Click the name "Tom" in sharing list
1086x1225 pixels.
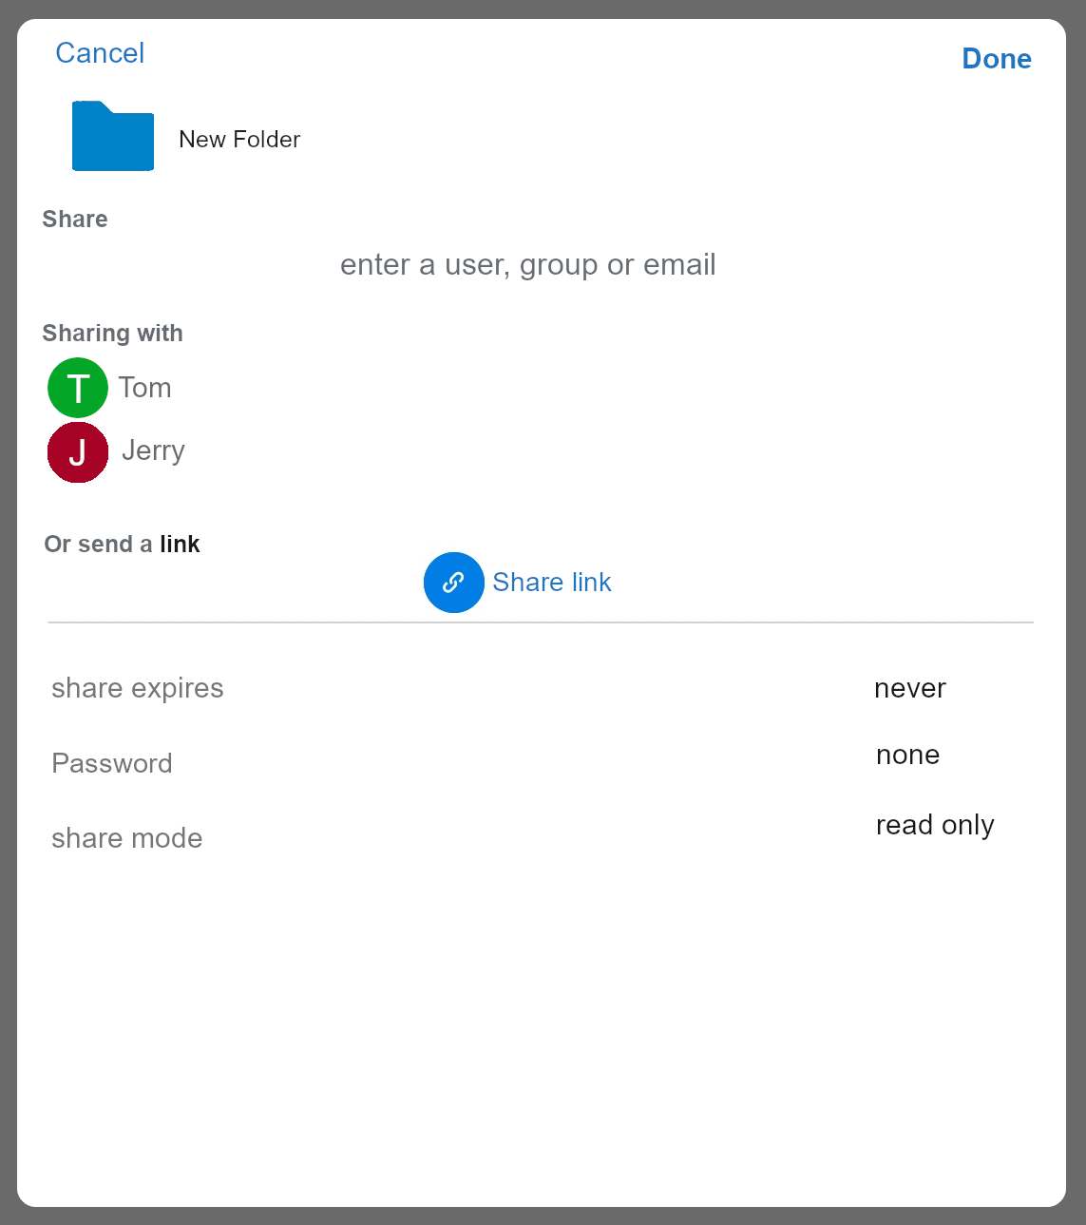click(144, 388)
